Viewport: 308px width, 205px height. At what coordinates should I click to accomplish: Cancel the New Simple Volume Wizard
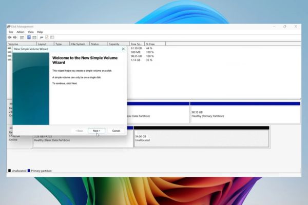click(x=116, y=131)
